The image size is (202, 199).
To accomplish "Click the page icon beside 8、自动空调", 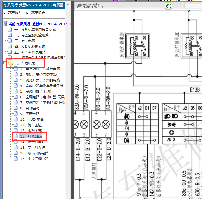I will click(x=16, y=108).
